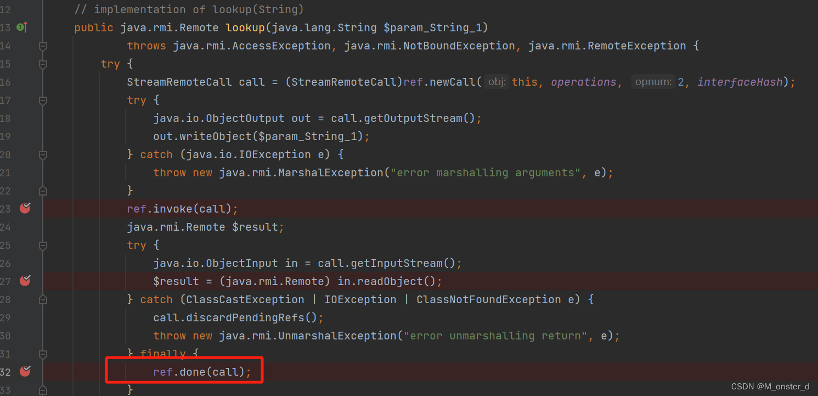818x396 pixels.
Task: Click "java.rmi.NotBoundException" in the throws clause
Action: pyautogui.click(x=430, y=46)
